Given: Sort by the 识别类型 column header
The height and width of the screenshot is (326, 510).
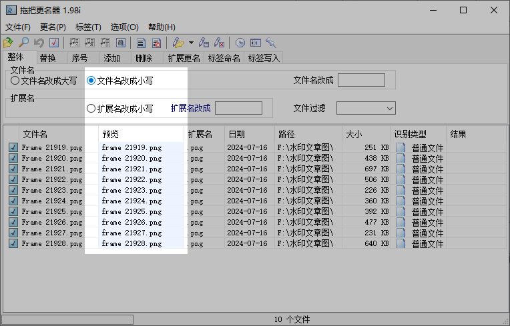Looking at the screenshot, I should pyautogui.click(x=419, y=134).
